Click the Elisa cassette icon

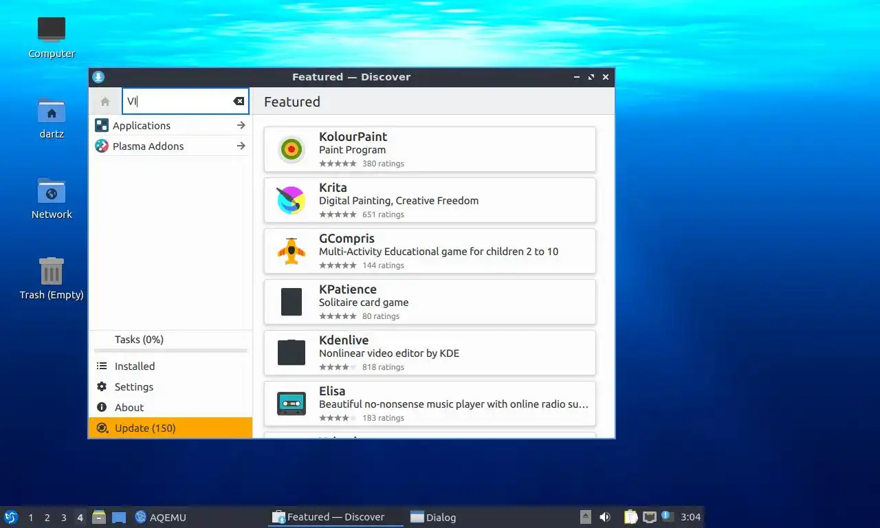291,404
